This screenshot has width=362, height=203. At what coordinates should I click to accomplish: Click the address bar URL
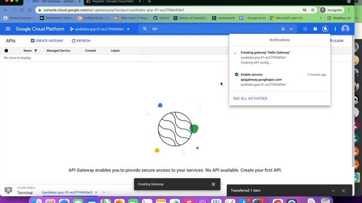tap(114, 10)
